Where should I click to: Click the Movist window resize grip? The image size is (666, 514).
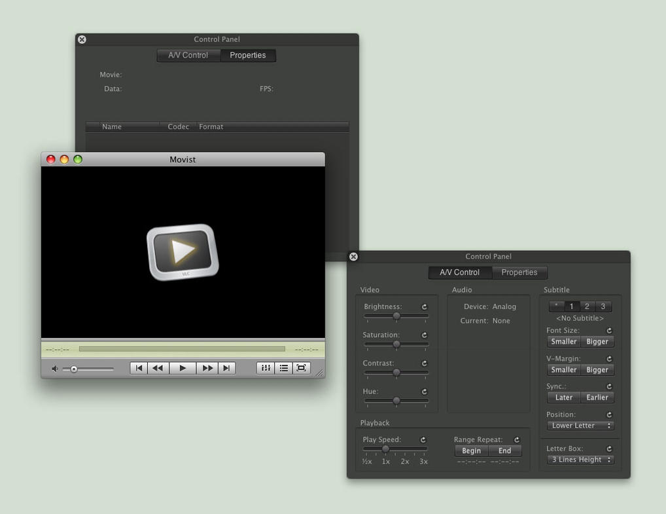click(319, 373)
